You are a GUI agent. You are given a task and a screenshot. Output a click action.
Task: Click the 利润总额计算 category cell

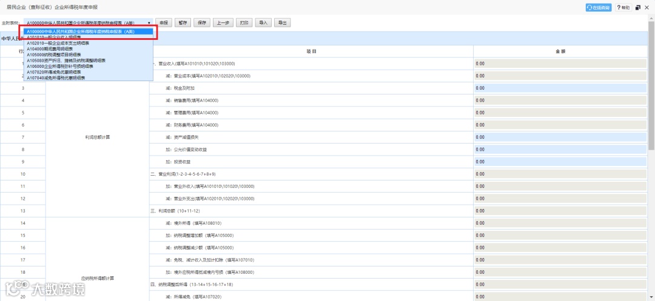(97, 137)
